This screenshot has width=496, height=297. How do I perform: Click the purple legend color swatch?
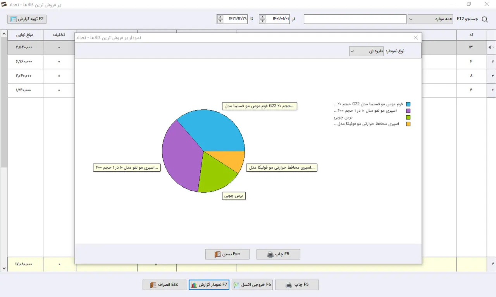[408, 111]
